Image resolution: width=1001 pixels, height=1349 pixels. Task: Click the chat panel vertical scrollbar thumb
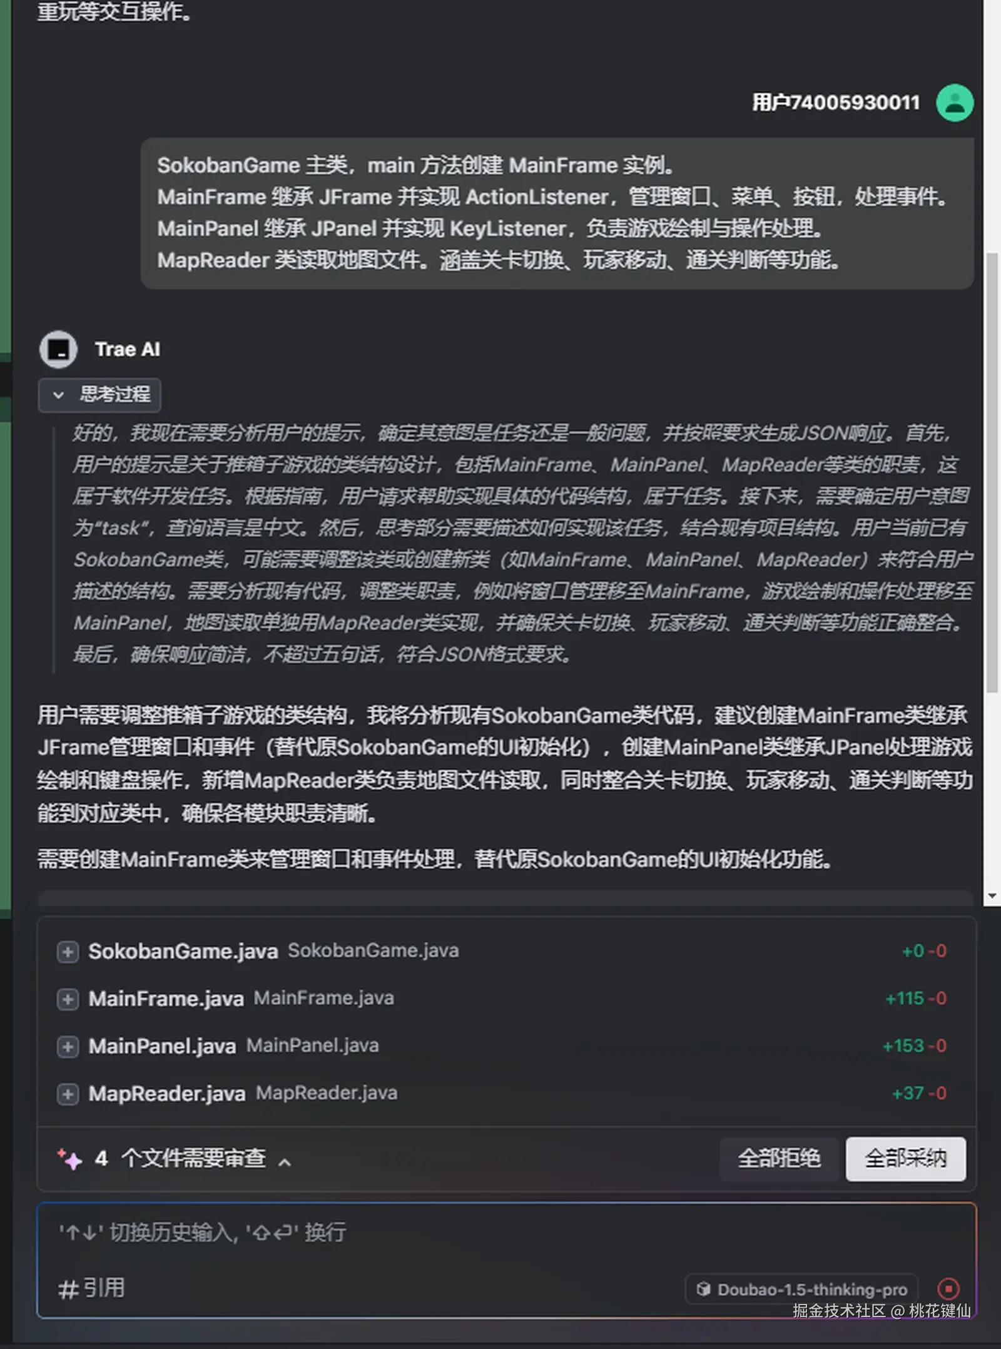992,472
